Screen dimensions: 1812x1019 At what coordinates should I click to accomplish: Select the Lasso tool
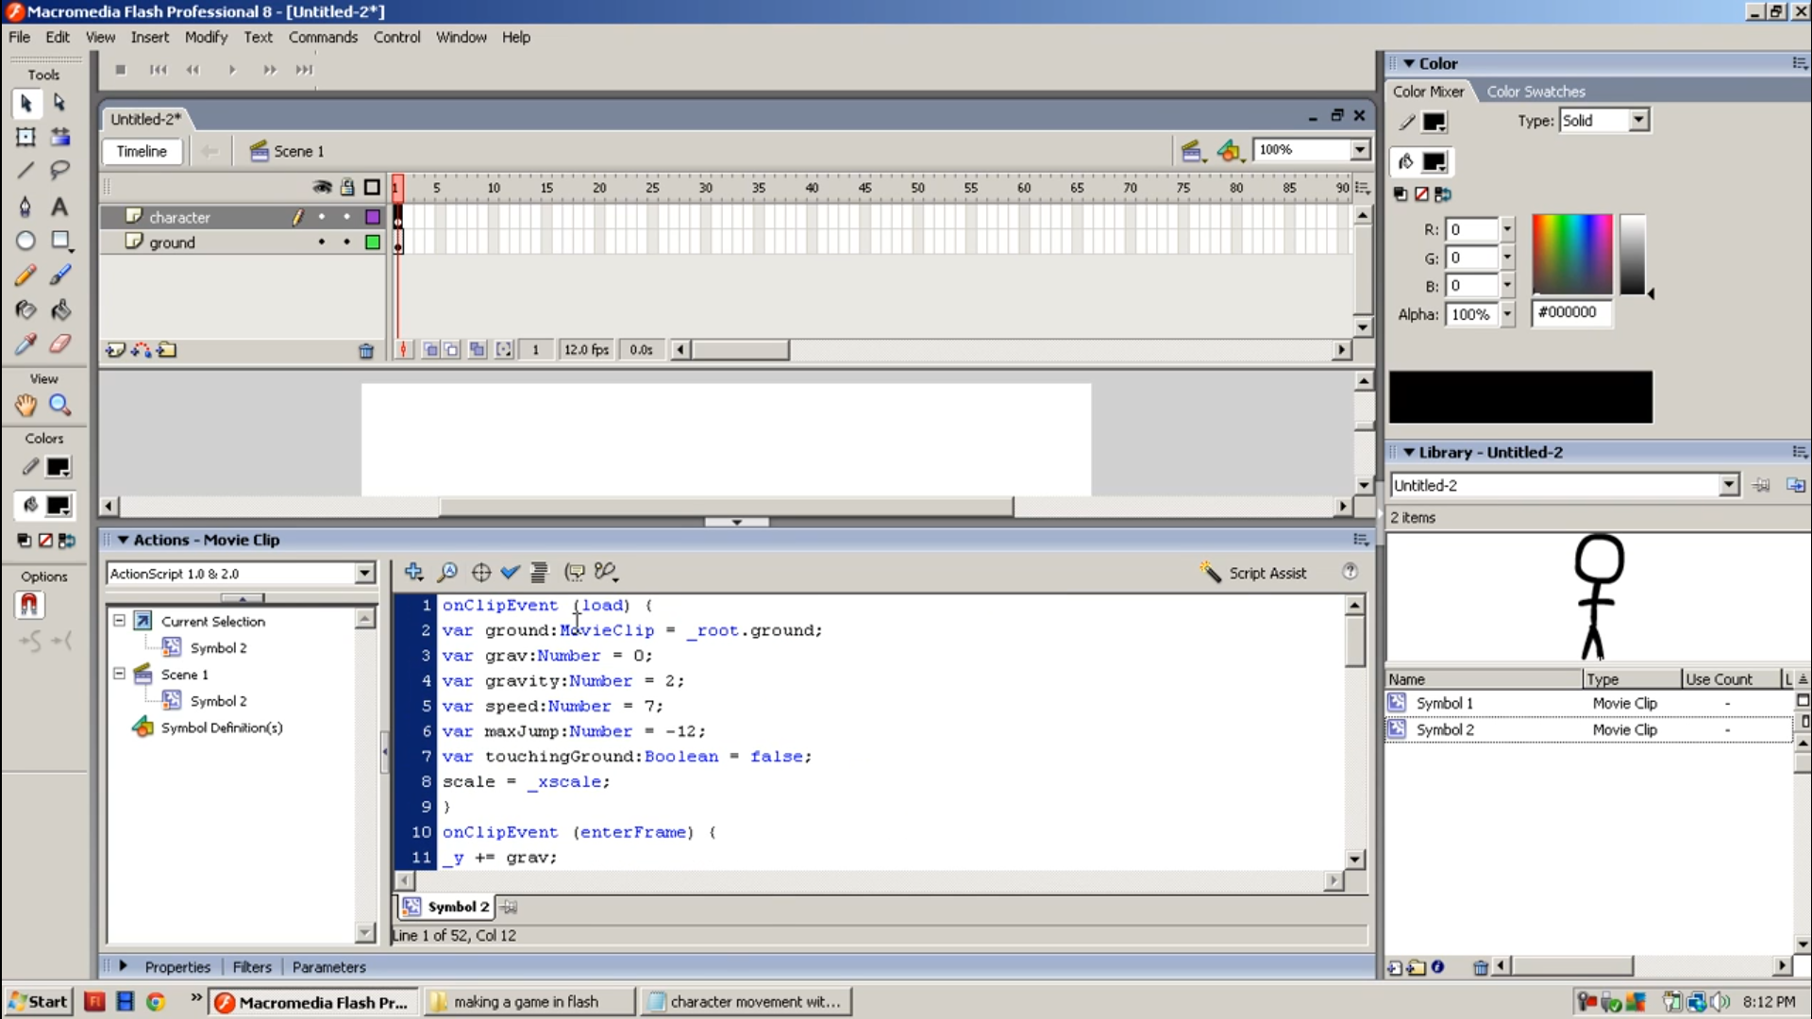click(x=59, y=171)
